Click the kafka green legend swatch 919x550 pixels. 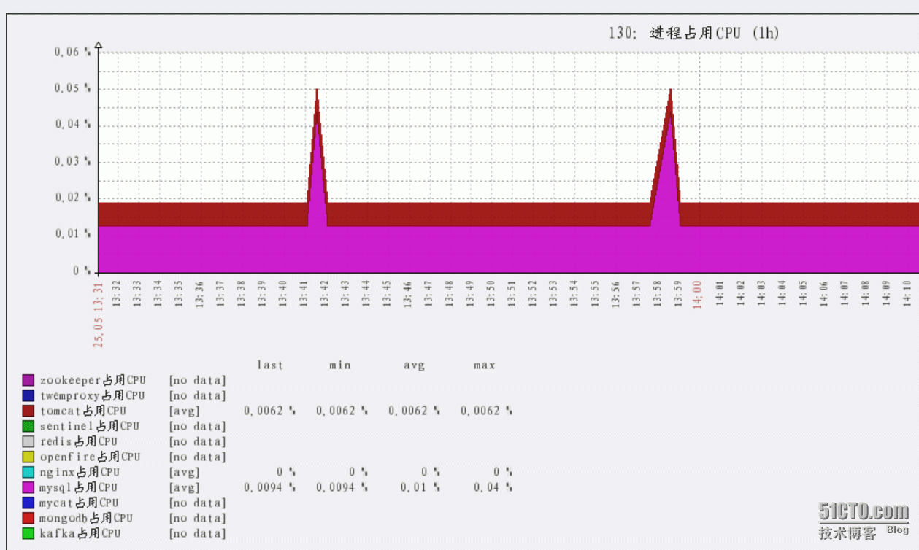point(28,533)
